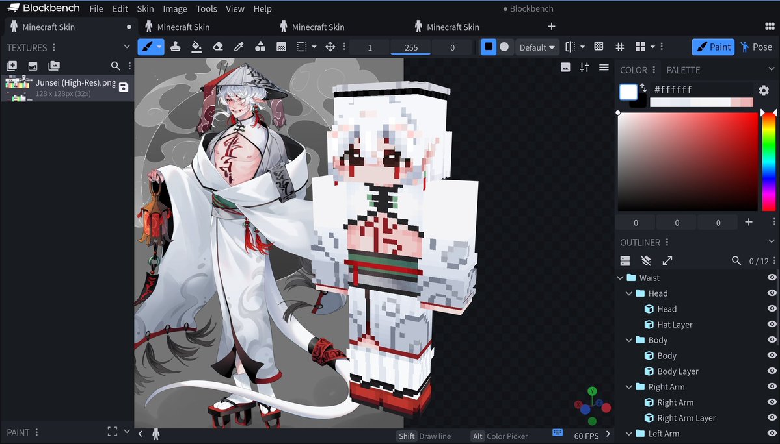Hide the Waist group

pyautogui.click(x=772, y=278)
